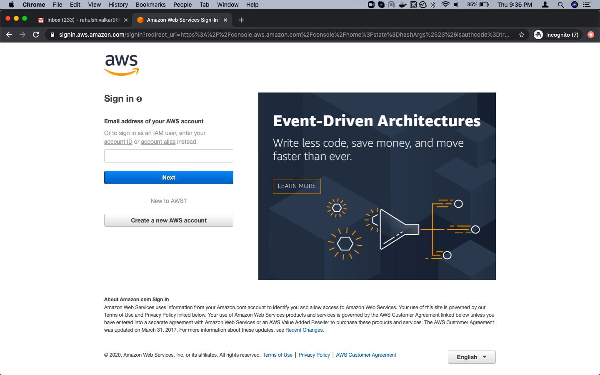Image resolution: width=600 pixels, height=375 pixels.
Task: Click the account ID link
Action: coord(118,141)
